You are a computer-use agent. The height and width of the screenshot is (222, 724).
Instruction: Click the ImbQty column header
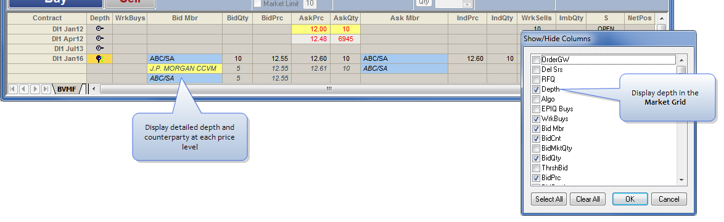[x=571, y=18]
